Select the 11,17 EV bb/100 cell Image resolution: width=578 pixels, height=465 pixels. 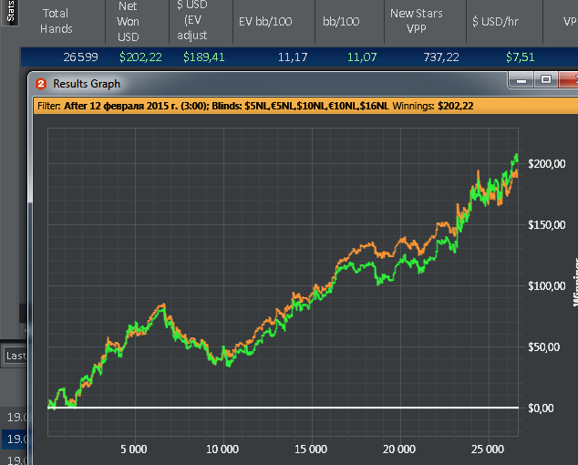(293, 57)
